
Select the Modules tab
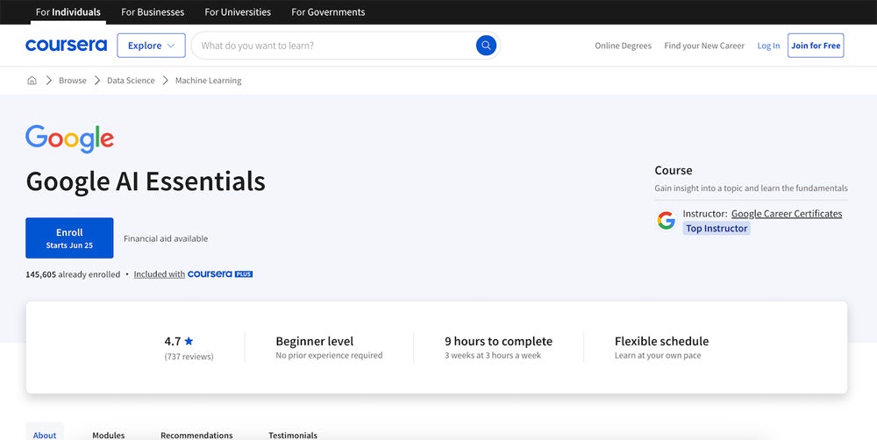(x=109, y=435)
